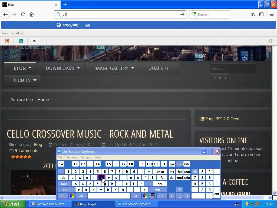Open the hamburger menu of the browser
Image resolution: width=277 pixels, height=208 pixels.
click(272, 14)
